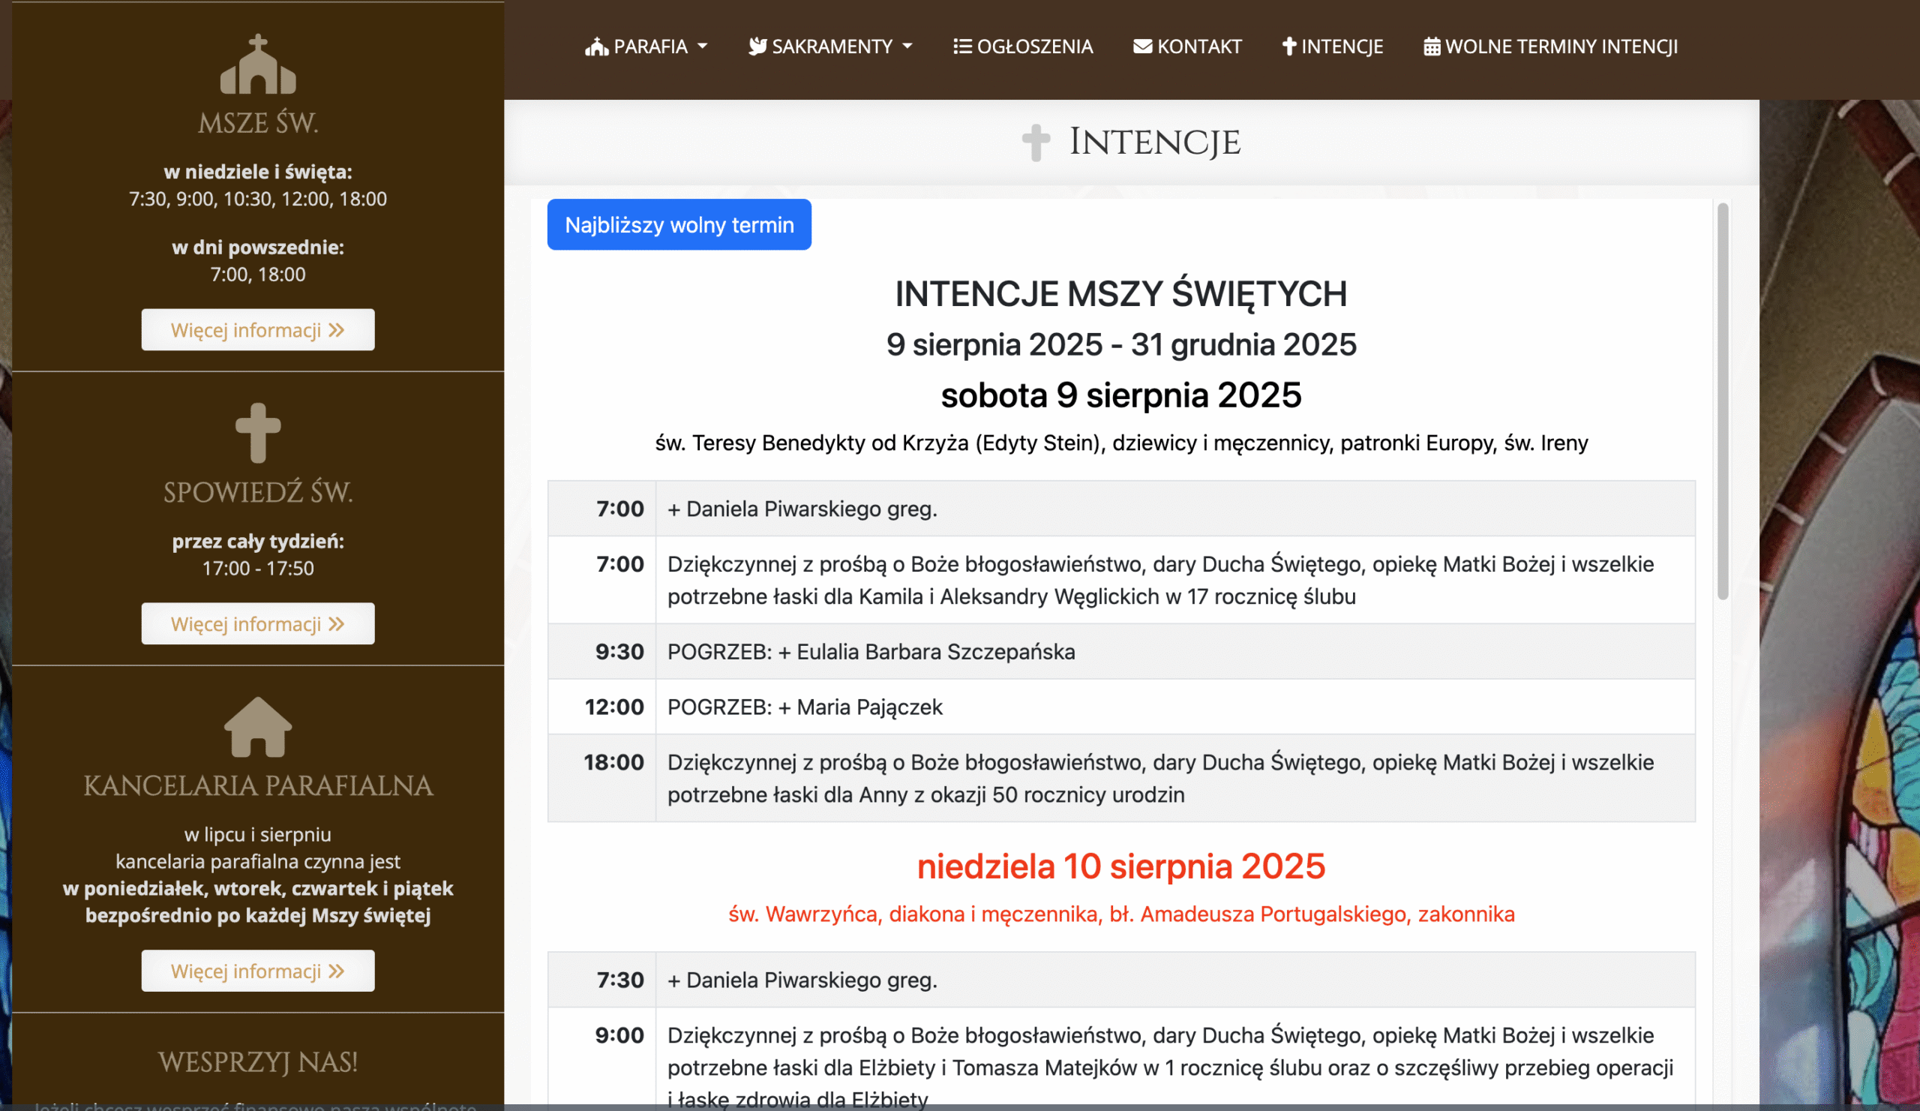The image size is (1920, 1111).
Task: Expand the Parafia dropdown arrow
Action: [703, 47]
